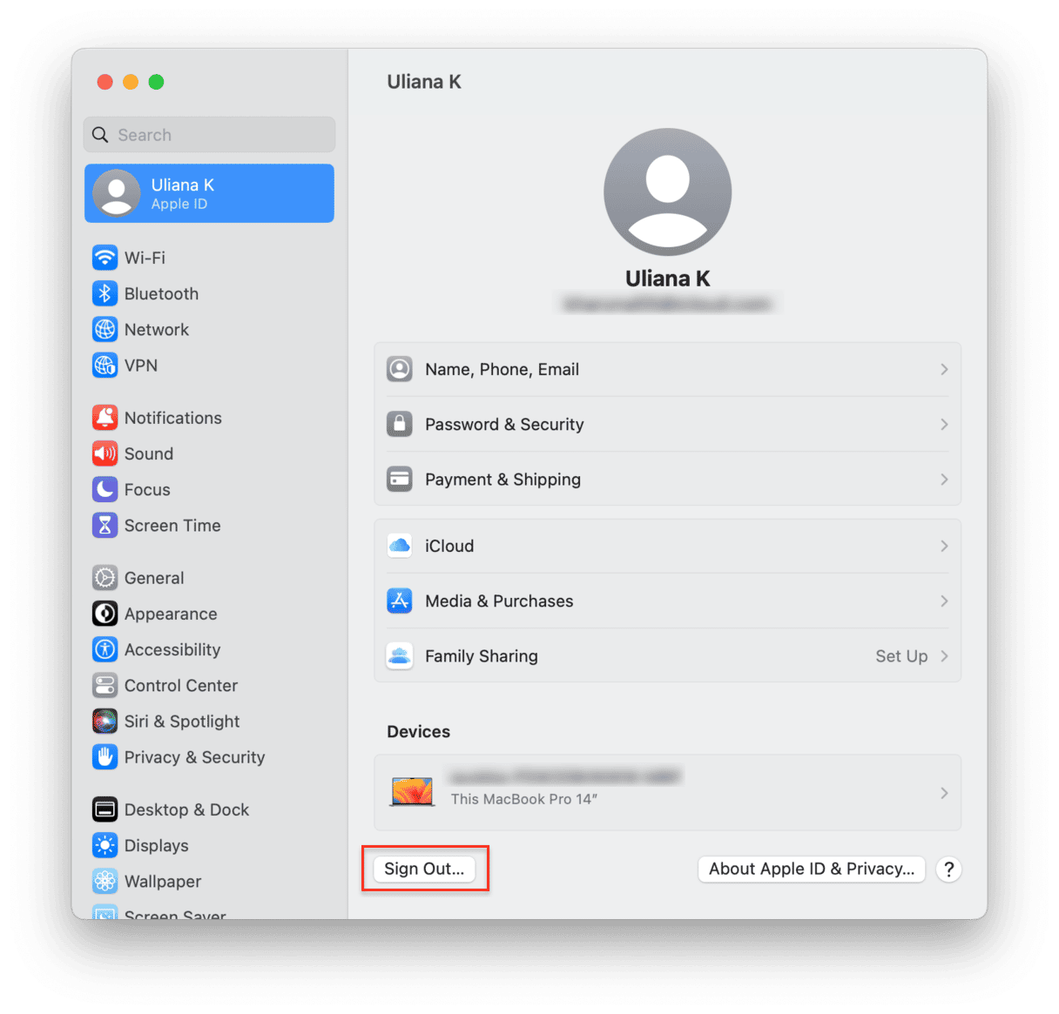Click the Network label text
Screen dimensions: 1059x1014
coord(157,329)
